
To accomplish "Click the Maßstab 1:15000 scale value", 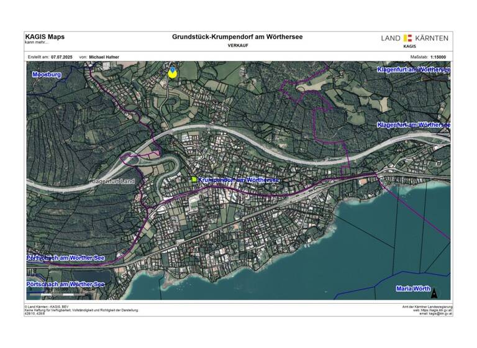I will pyautogui.click(x=442, y=57).
